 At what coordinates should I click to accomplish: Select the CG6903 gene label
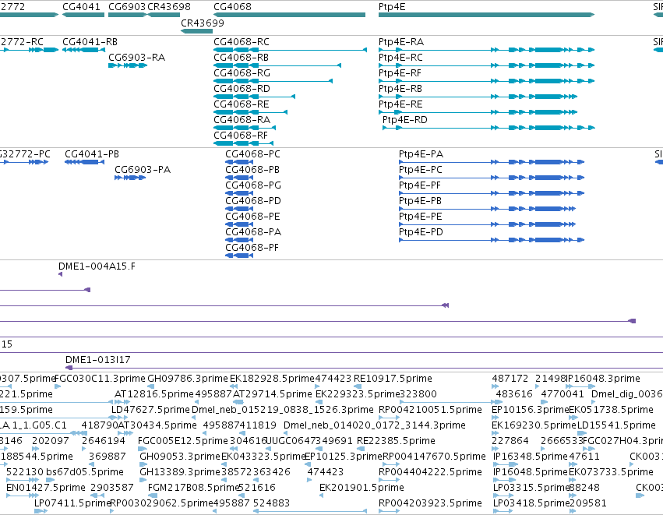pyautogui.click(x=127, y=7)
